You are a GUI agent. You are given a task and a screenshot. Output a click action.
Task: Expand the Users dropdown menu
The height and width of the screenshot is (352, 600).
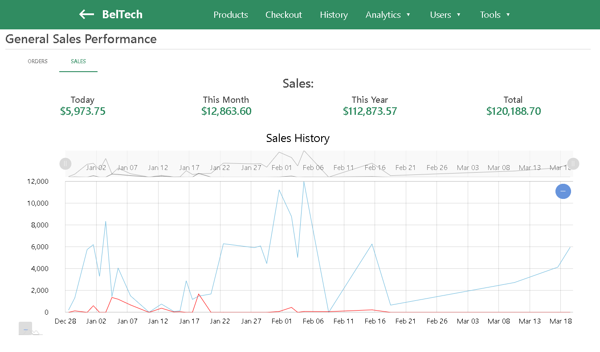point(445,15)
